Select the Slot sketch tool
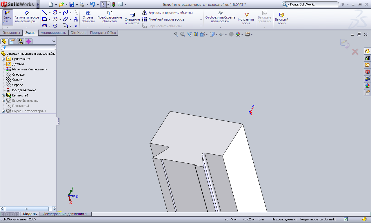Viewport: 371px width, 223px height. [45, 26]
